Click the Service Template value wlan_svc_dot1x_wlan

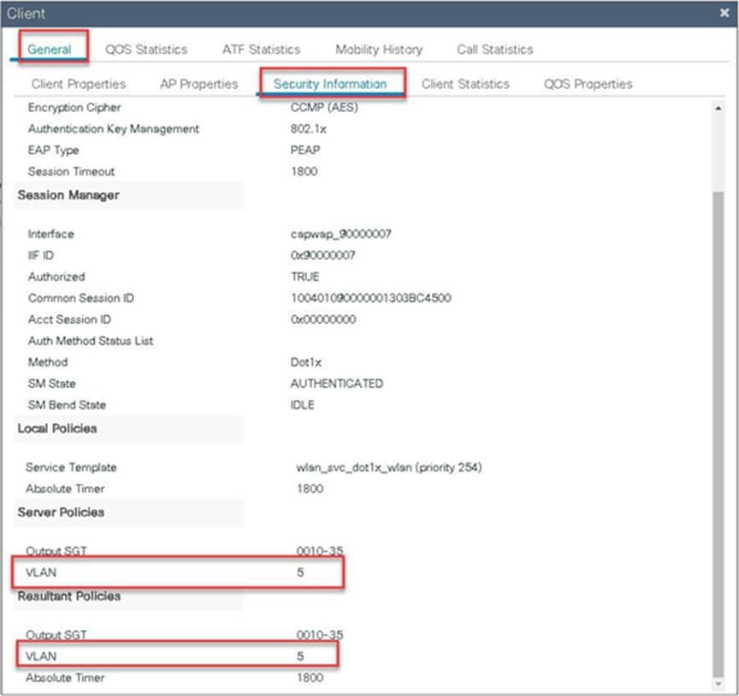[x=389, y=467]
